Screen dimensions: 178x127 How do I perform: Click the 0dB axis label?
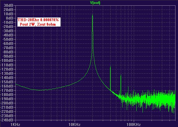(9, 18)
